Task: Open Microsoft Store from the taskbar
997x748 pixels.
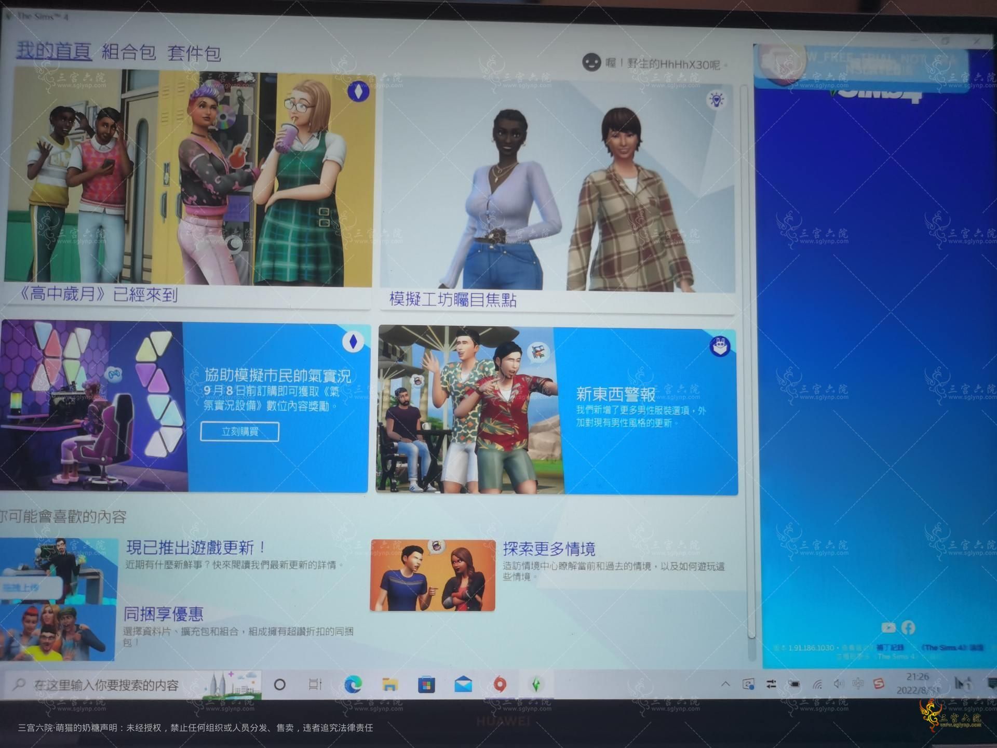Action: (426, 685)
